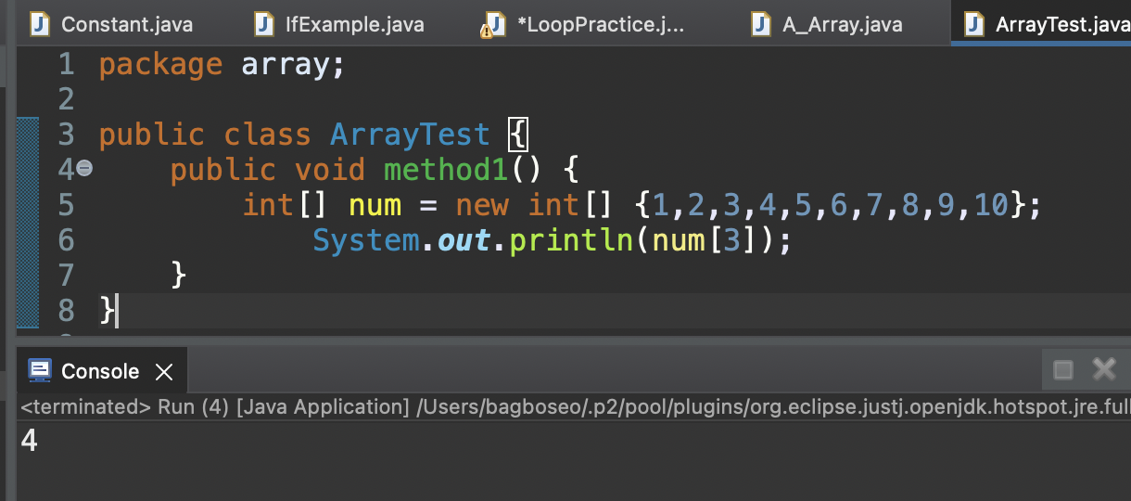The height and width of the screenshot is (501, 1131).
Task: Click the 'array' package name on line 1
Action: 284,67
